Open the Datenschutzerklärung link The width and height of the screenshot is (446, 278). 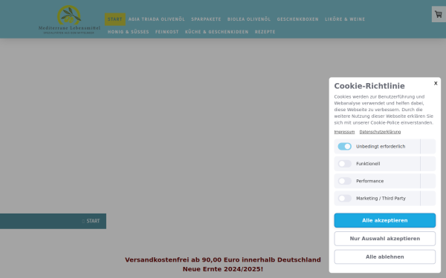[380, 132]
